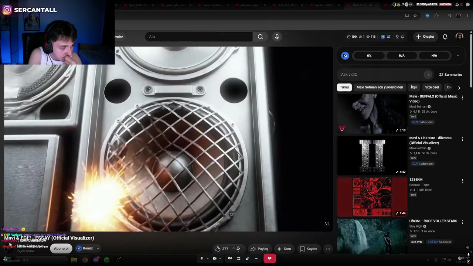Show more filter chips with right arrow
The width and height of the screenshot is (473, 266).
(459, 88)
